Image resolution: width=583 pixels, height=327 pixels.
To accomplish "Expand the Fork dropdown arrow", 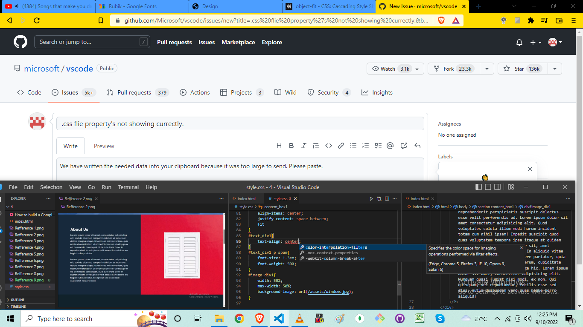I will point(487,69).
